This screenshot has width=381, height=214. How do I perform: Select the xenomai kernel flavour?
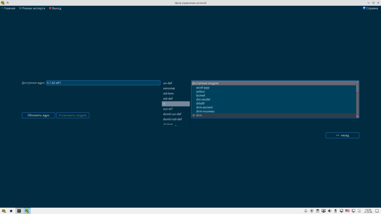point(168,88)
